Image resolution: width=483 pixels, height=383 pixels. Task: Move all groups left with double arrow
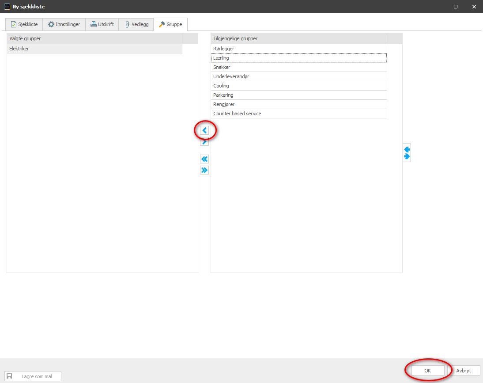click(204, 159)
